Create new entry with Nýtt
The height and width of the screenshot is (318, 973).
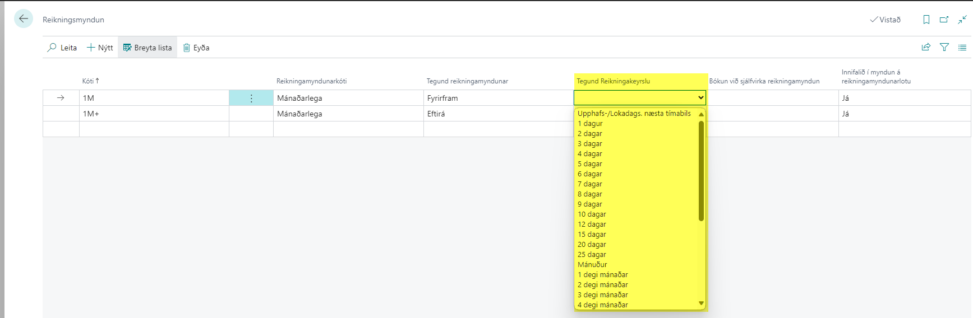[100, 48]
